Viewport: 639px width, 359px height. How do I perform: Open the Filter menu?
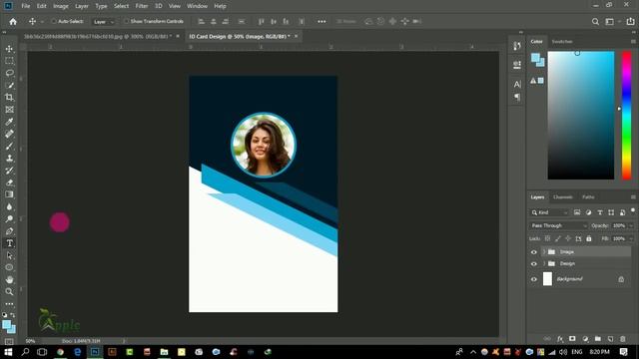coord(142,6)
